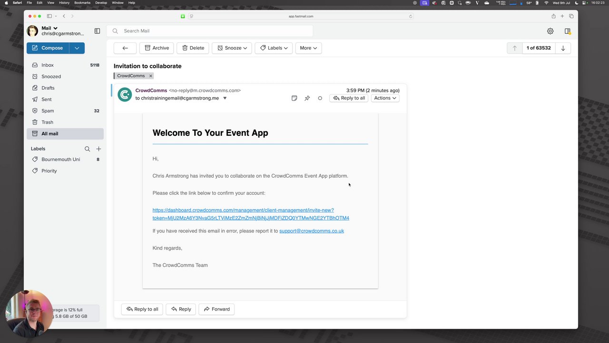Click the CrowdComms sender avatar
This screenshot has height=343, width=609.
(x=125, y=94)
